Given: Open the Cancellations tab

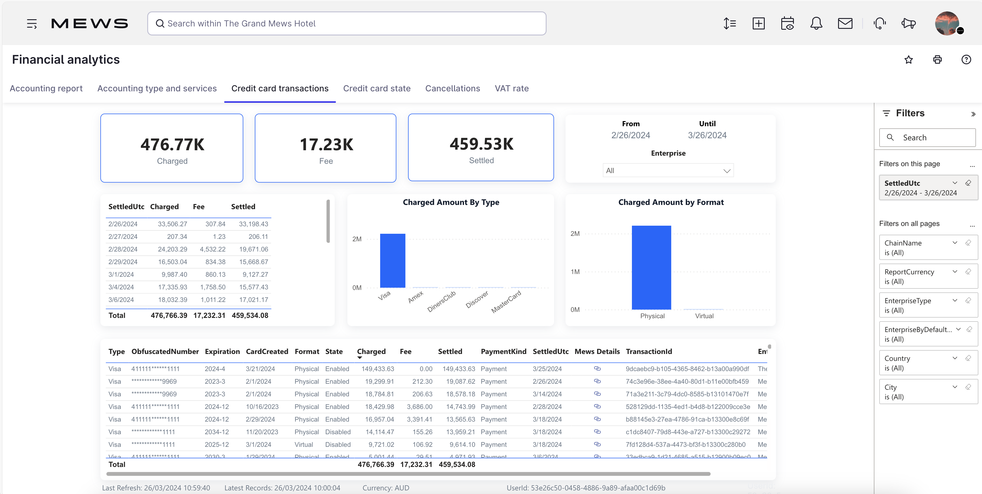Looking at the screenshot, I should pyautogui.click(x=453, y=88).
